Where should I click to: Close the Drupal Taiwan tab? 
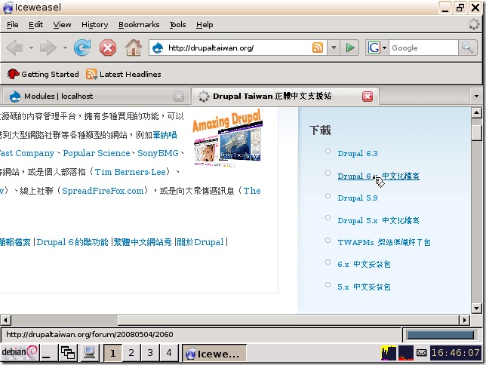[x=368, y=97]
